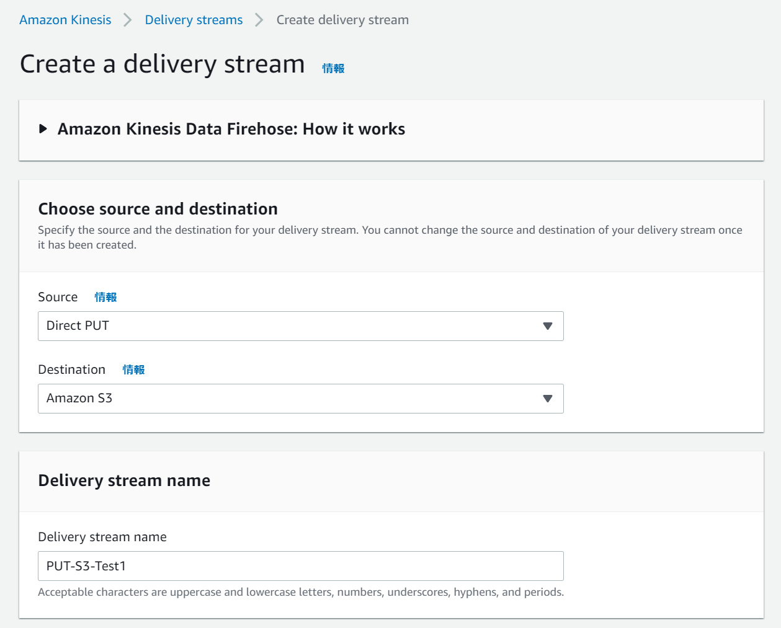Expand the How it works triangle
The image size is (781, 628).
[43, 129]
